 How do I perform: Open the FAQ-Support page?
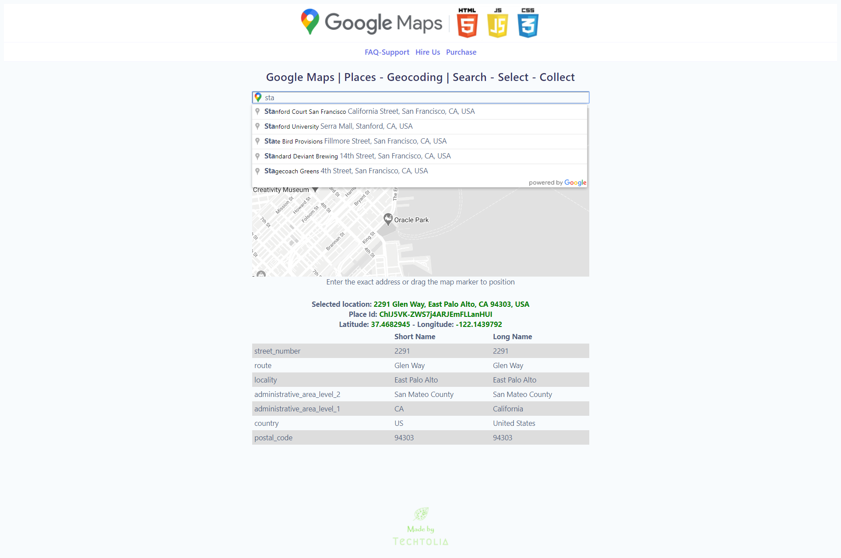click(x=387, y=52)
